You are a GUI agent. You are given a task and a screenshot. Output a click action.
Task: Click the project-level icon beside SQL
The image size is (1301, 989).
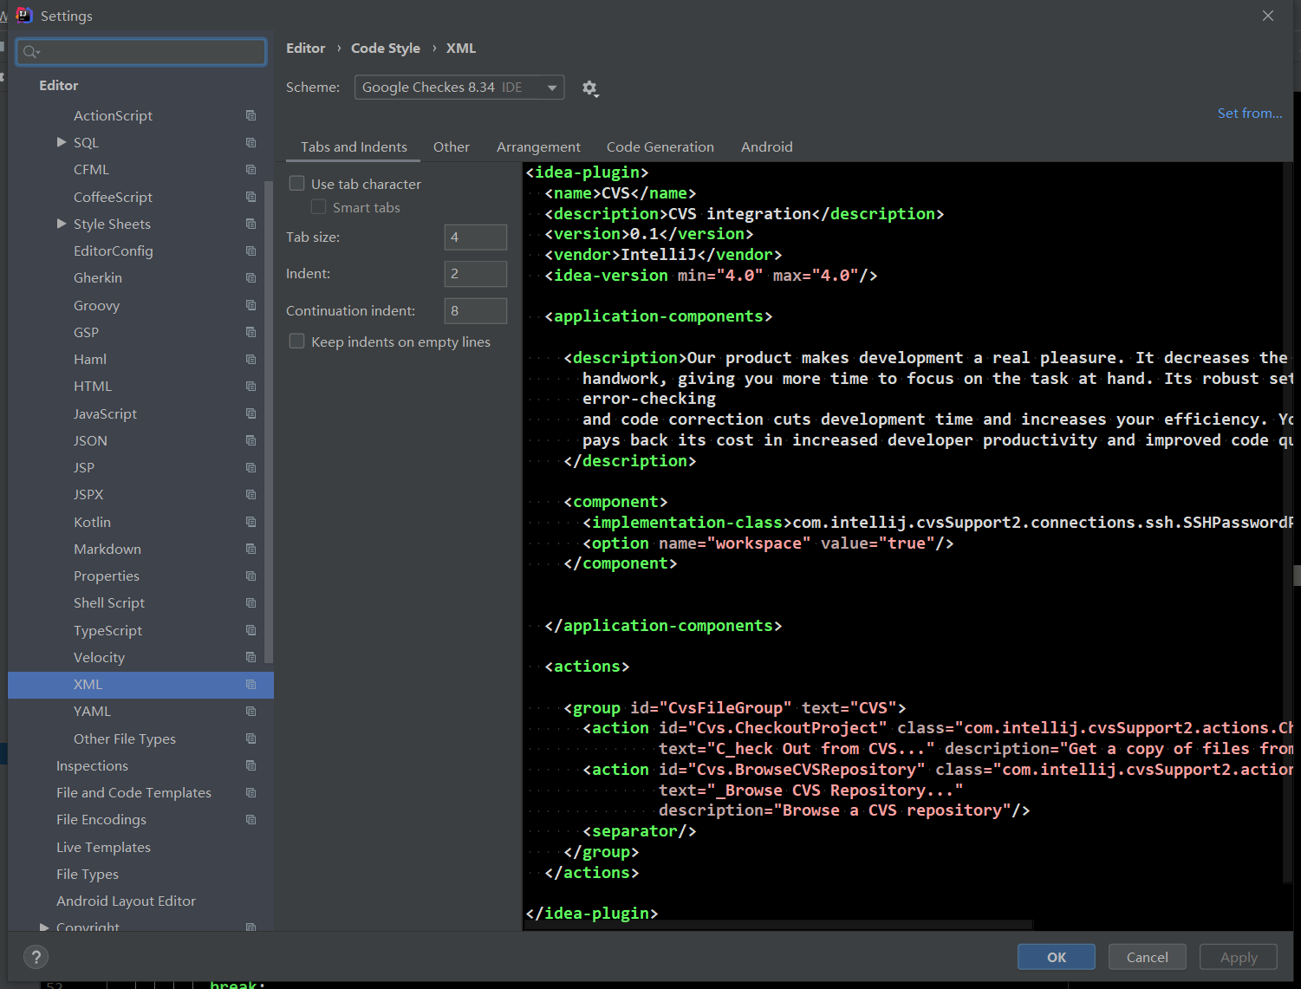point(250,142)
